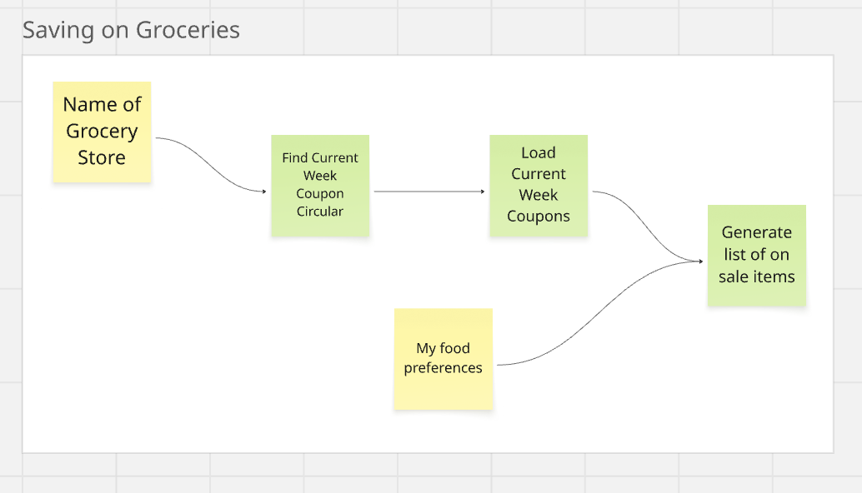This screenshot has height=493, width=862.
Task: Click connector start point beside "Name of Grocery Store"
Action: pyautogui.click(x=158, y=138)
